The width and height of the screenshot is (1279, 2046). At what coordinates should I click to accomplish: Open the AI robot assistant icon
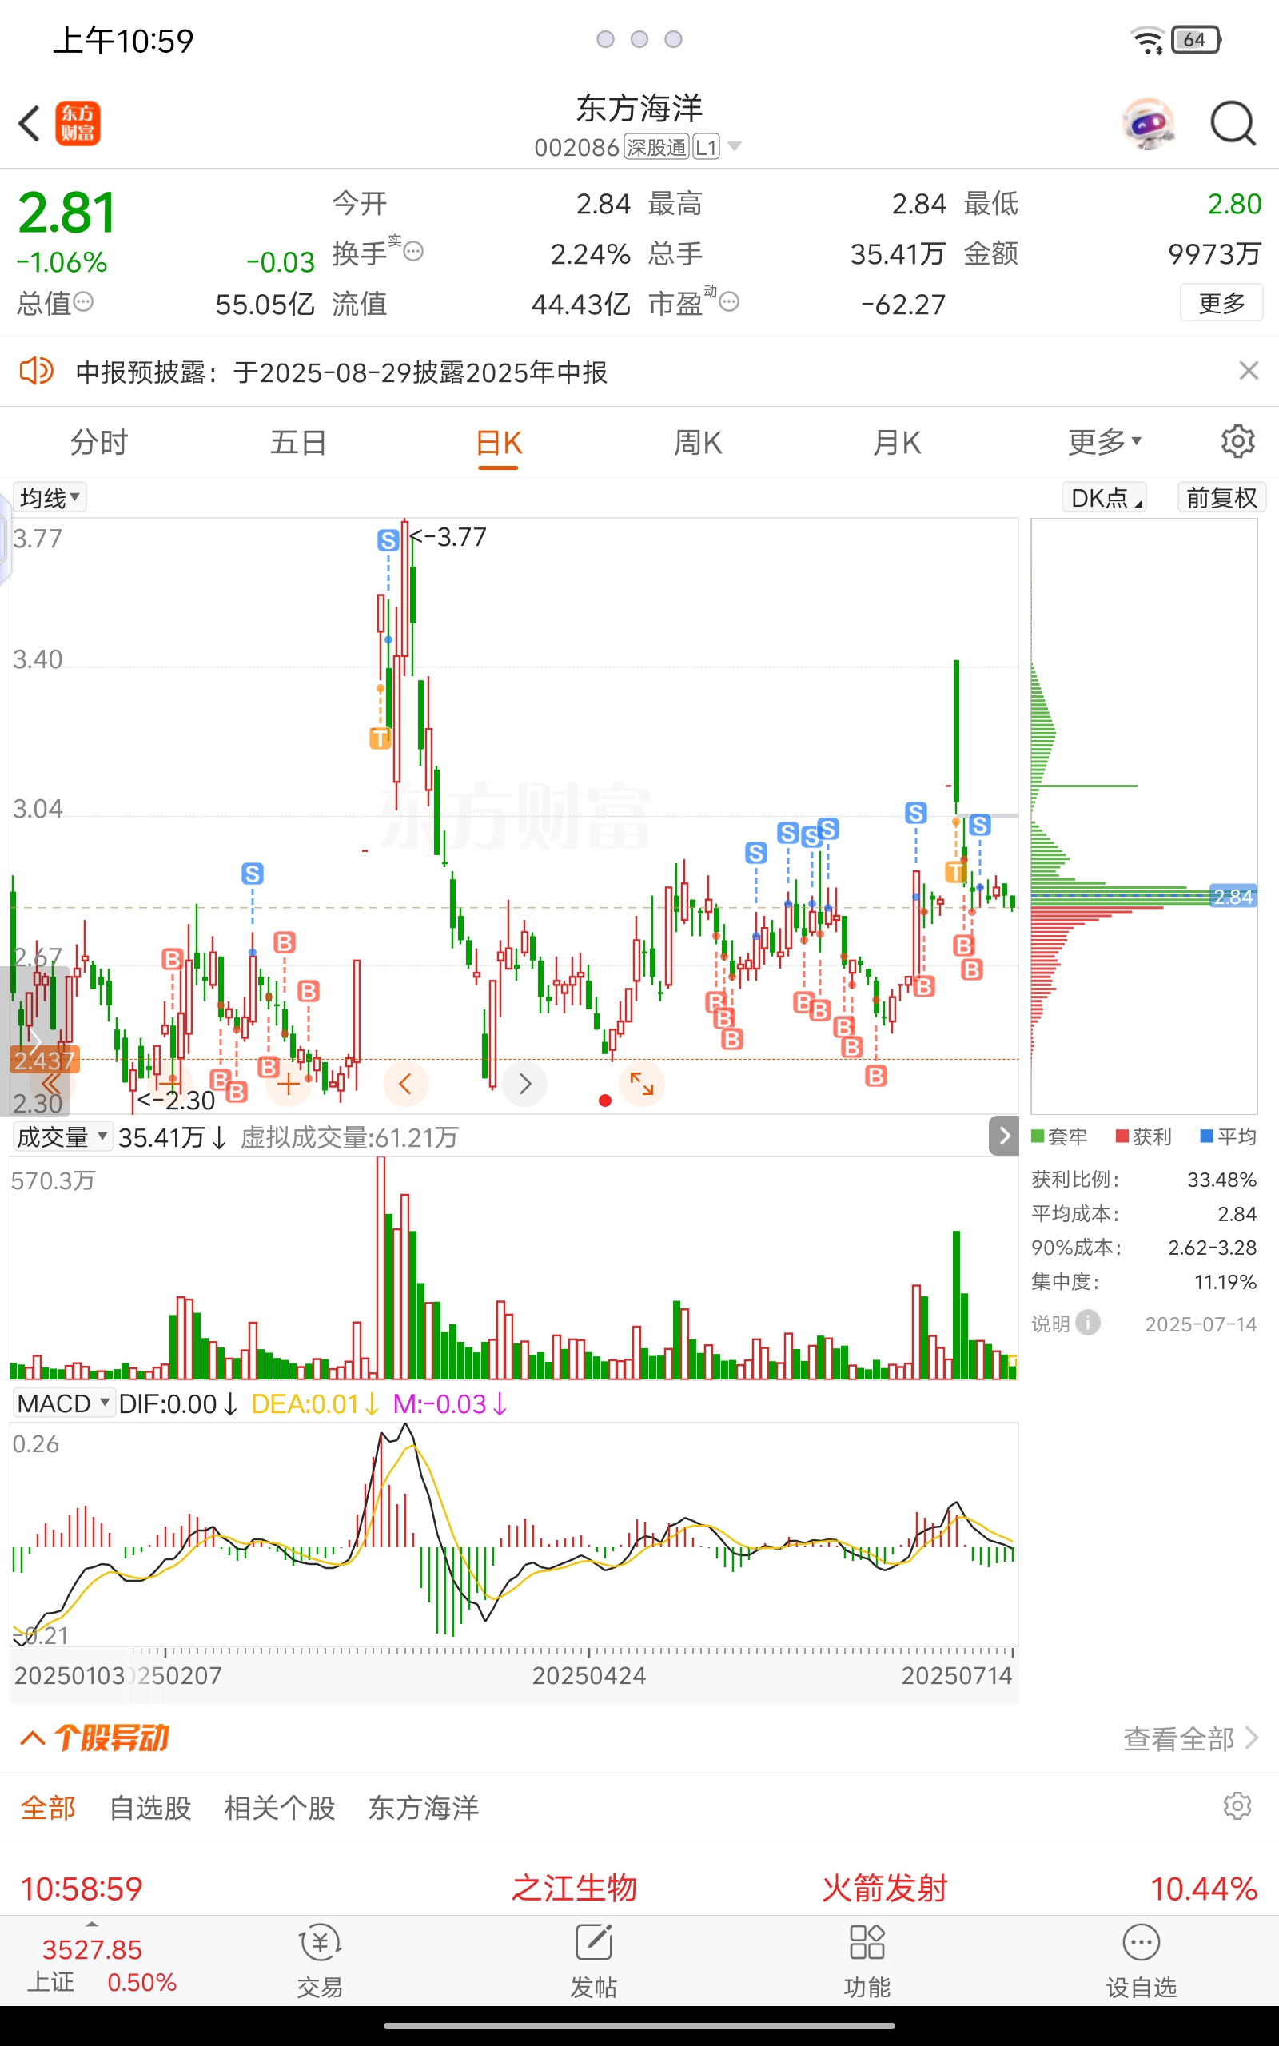pos(1148,123)
